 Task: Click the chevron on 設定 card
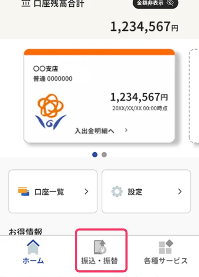pyautogui.click(x=180, y=192)
